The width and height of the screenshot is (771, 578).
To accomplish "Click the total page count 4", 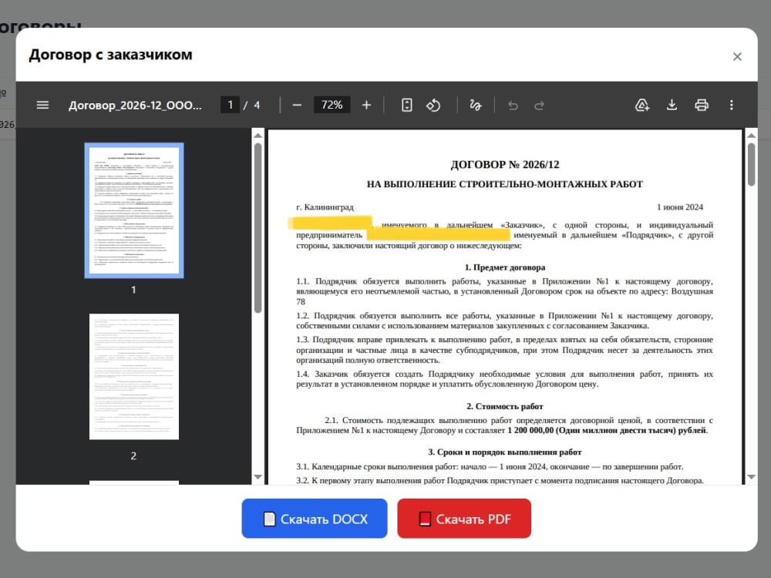I will click(x=257, y=105).
